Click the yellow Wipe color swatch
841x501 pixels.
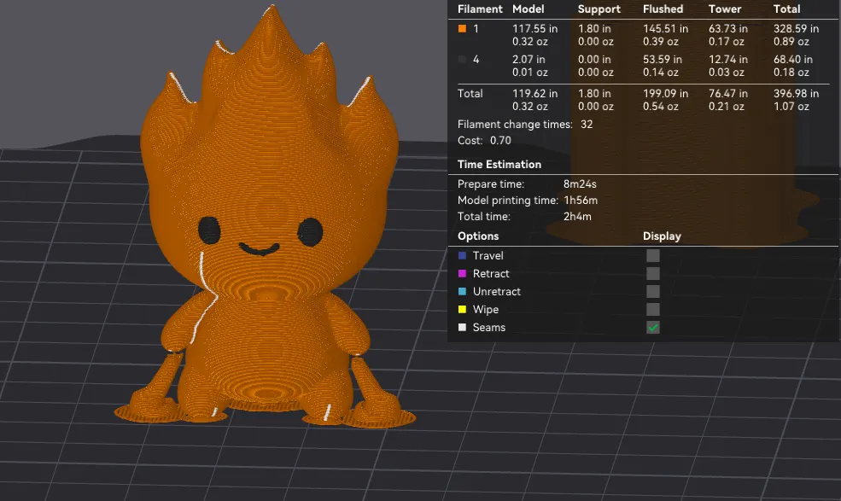[x=462, y=310]
